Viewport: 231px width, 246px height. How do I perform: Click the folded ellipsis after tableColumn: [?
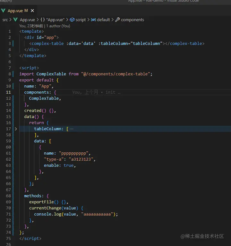(72, 129)
